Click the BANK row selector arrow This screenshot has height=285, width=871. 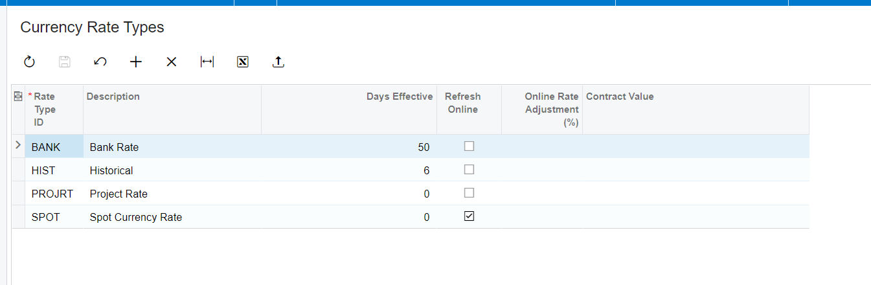tap(18, 146)
